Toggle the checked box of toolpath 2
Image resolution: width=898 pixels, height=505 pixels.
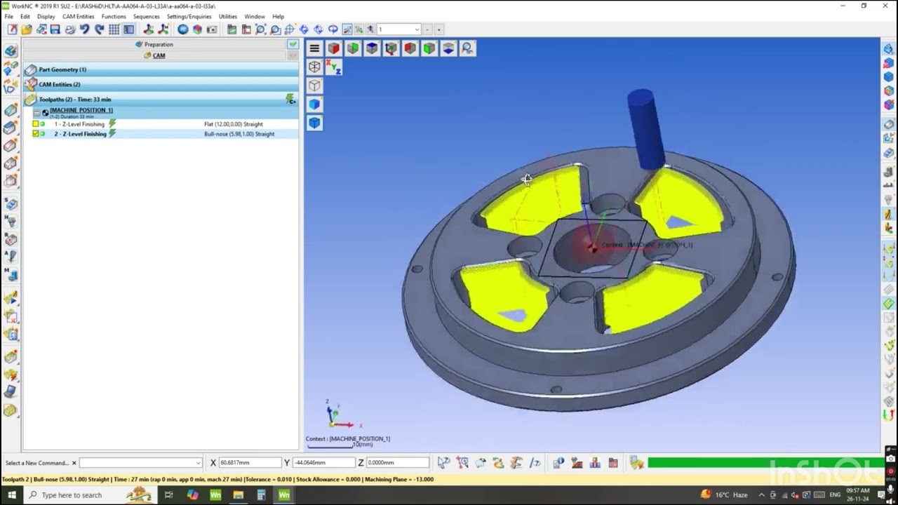click(36, 134)
